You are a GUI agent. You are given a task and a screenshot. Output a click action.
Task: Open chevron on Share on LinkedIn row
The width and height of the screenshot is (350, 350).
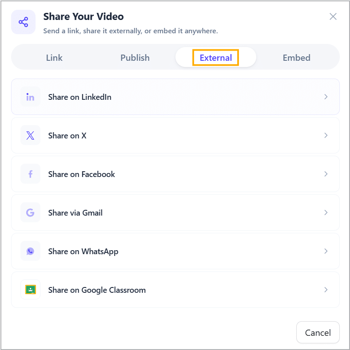coord(326,97)
